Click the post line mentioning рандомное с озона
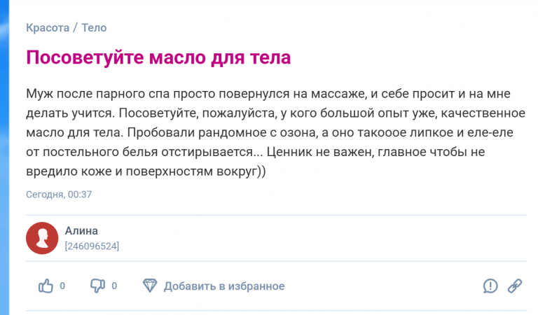This screenshot has width=538, height=315. [x=270, y=132]
